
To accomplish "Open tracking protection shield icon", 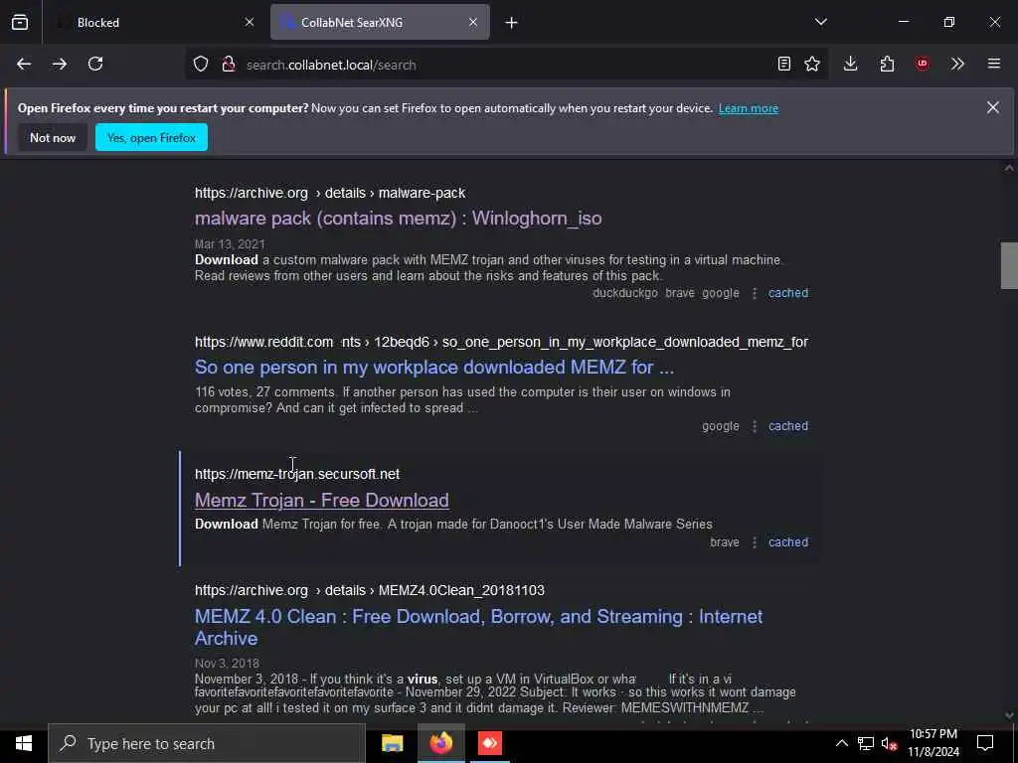I will click(x=201, y=64).
